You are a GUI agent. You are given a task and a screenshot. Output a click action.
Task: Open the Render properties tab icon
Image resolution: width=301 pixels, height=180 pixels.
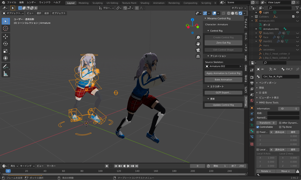click(x=252, y=77)
